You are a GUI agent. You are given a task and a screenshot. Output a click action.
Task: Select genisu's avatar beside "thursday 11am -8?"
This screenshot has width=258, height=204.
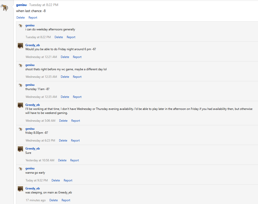[21, 85]
